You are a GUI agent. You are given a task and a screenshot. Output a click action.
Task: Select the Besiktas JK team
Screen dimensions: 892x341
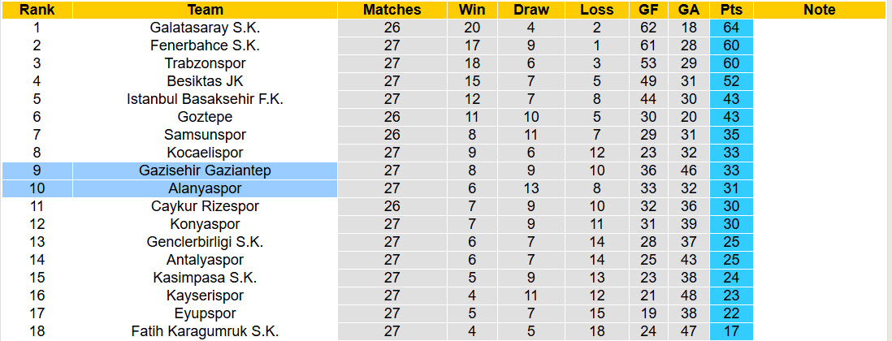pos(205,80)
